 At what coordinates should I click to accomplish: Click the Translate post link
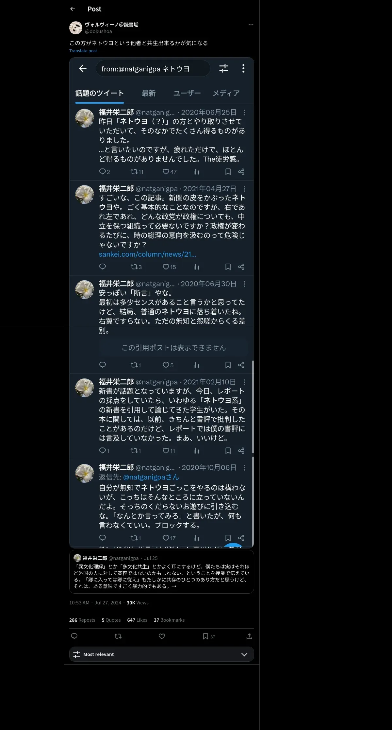tap(83, 51)
